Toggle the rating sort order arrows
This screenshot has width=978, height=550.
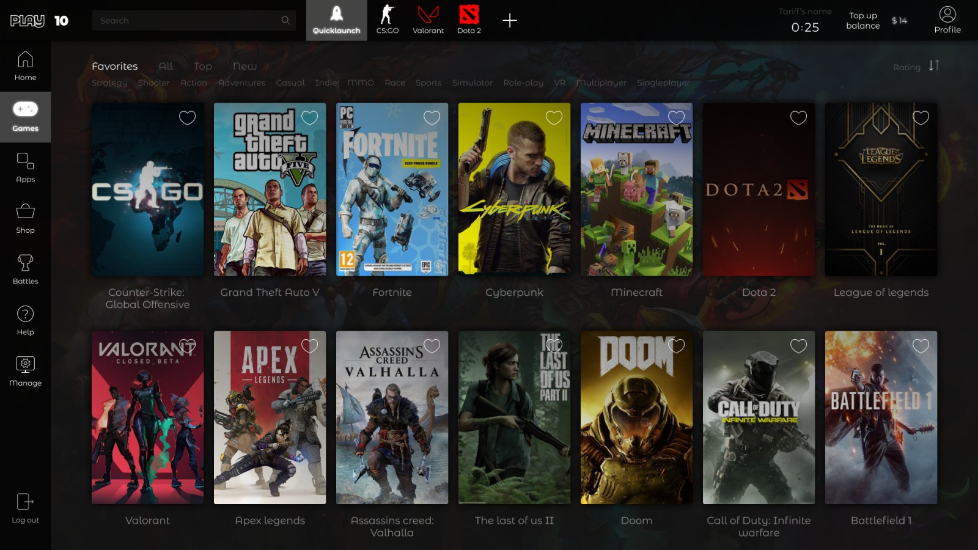pyautogui.click(x=934, y=65)
